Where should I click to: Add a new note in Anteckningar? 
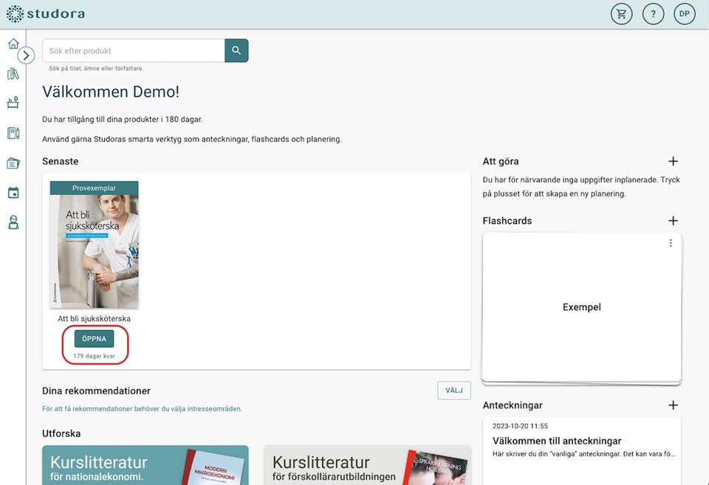click(x=673, y=405)
